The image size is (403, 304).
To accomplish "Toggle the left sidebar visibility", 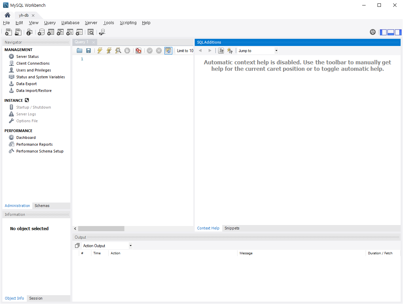I will pos(383,32).
